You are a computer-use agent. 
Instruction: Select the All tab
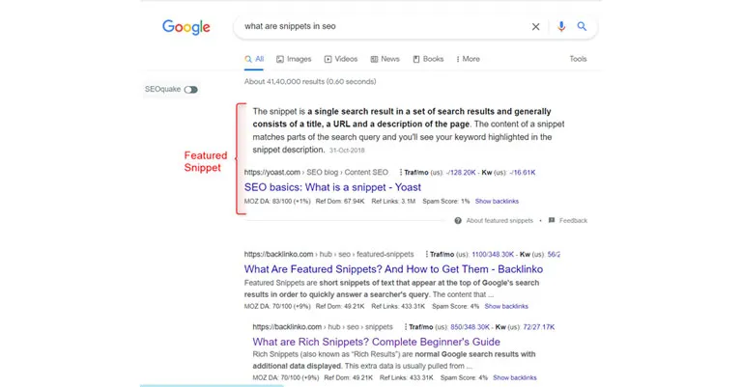[254, 59]
